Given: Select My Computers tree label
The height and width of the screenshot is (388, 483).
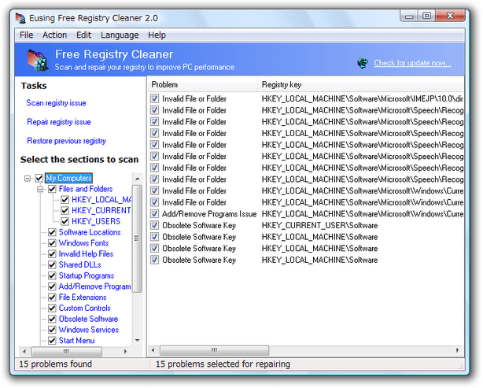Looking at the screenshot, I should click(x=68, y=178).
